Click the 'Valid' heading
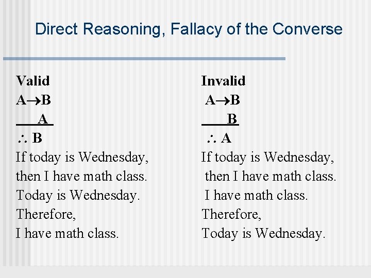This screenshot has width=371, height=278. pyautogui.click(x=33, y=81)
